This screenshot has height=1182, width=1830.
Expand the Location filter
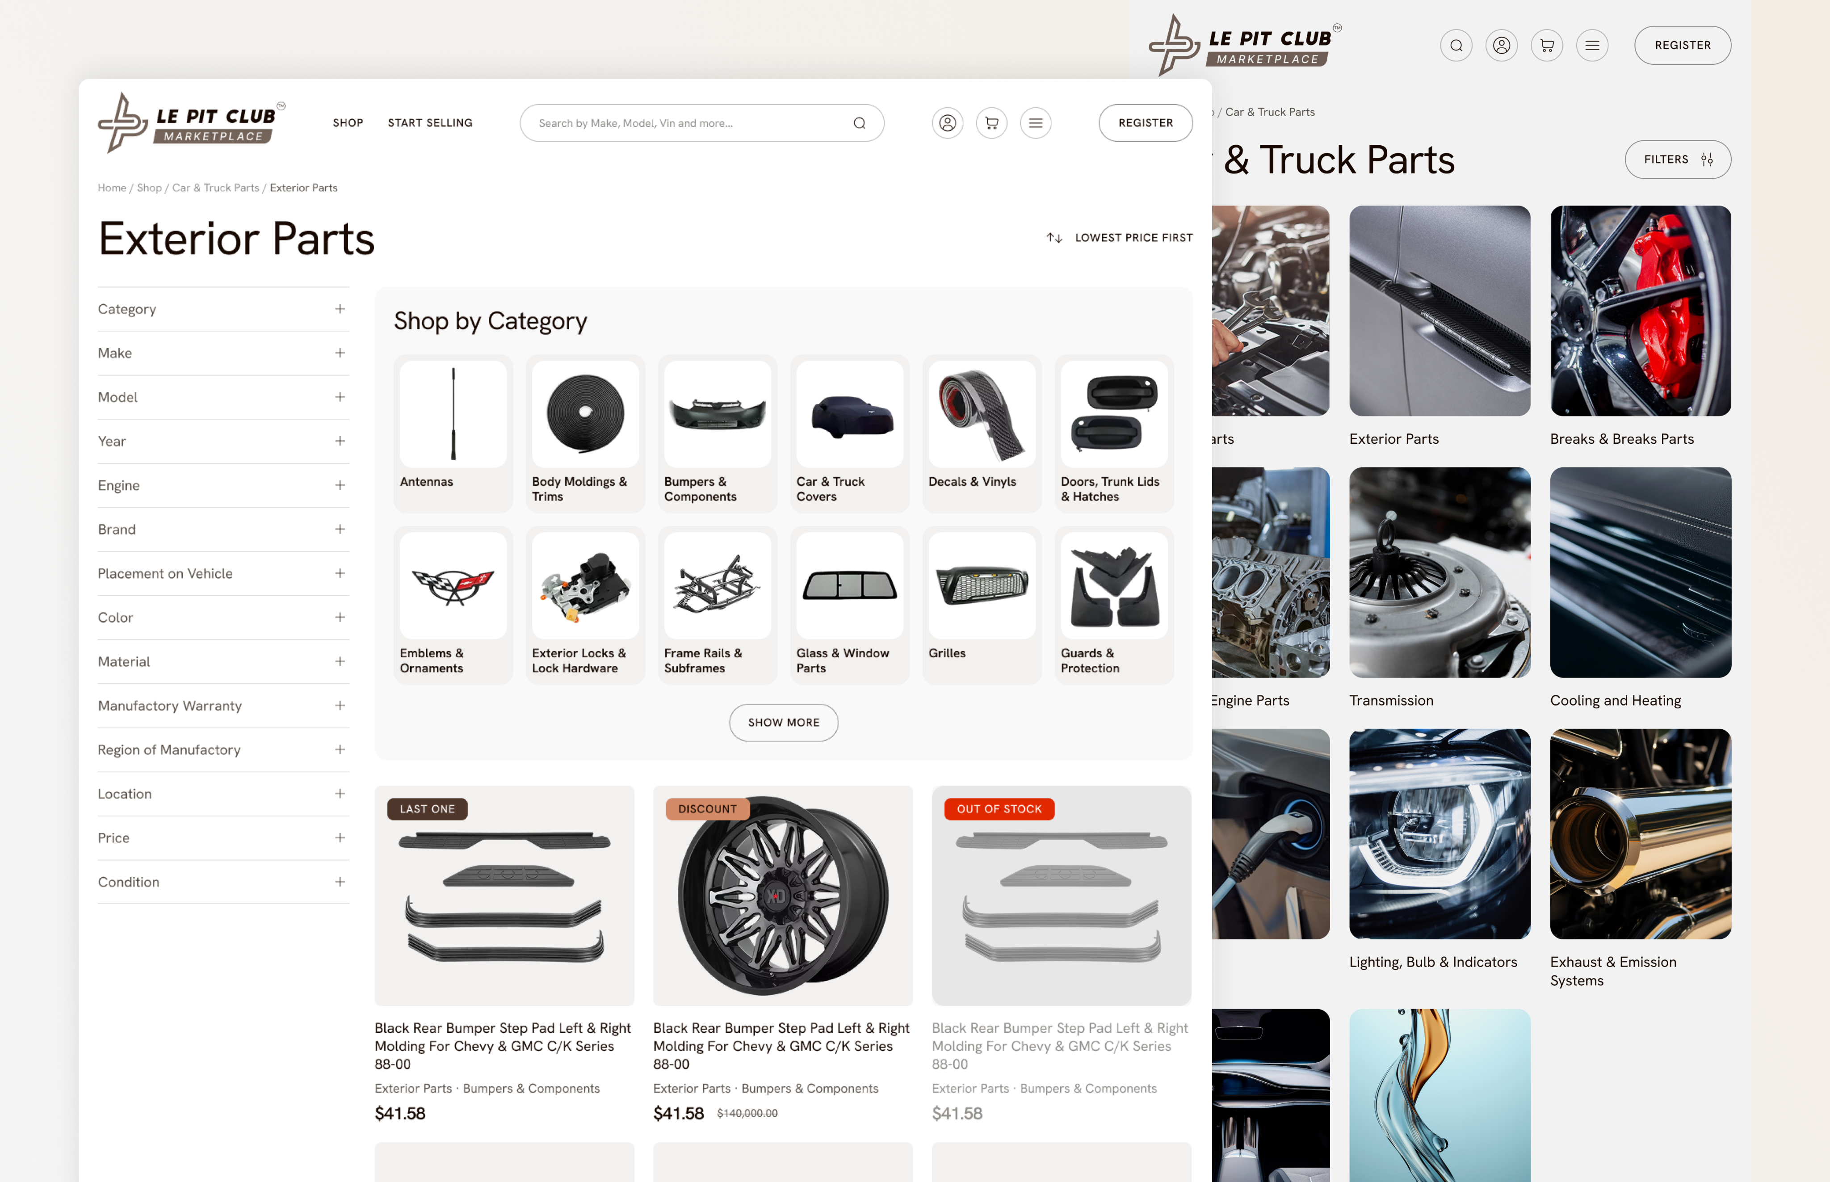223,794
